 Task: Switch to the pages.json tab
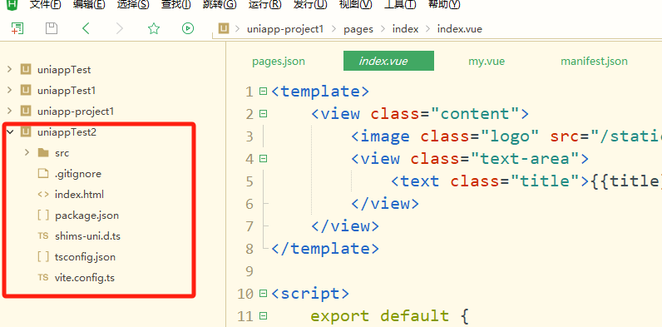click(279, 62)
